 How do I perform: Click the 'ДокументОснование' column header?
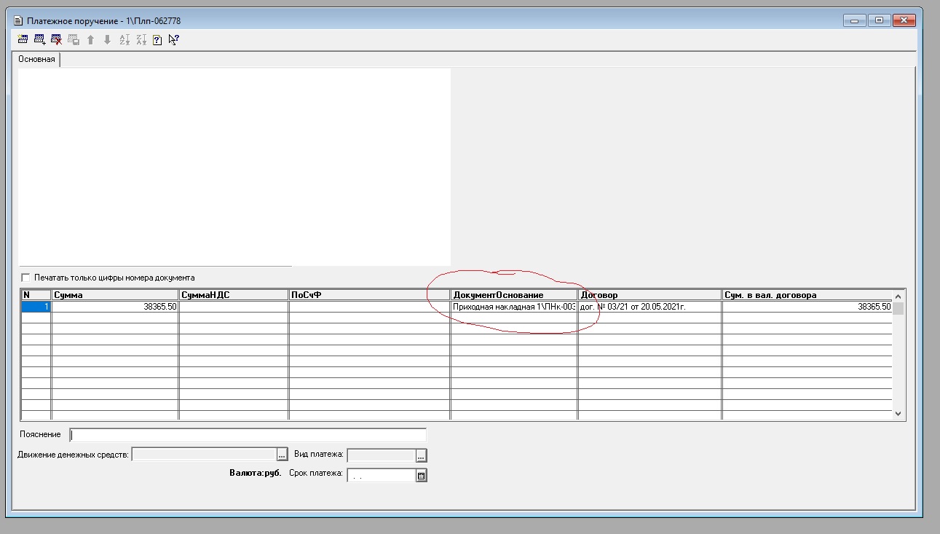[x=513, y=295]
